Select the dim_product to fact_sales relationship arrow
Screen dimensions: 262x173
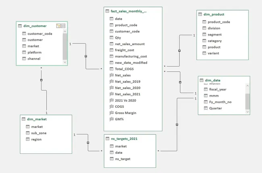pos(179,51)
